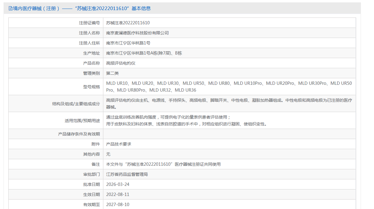374x209 pixels.
Task: Select 南京麦澜德医疗科技股份有限公司 company name
Action: point(138,33)
